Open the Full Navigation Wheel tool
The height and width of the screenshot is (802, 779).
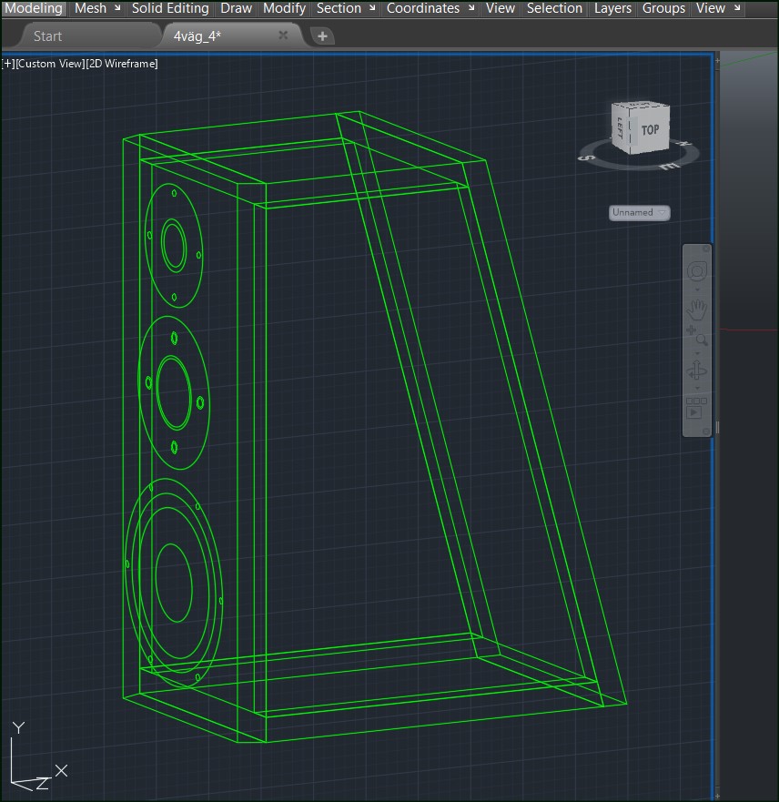(x=697, y=271)
